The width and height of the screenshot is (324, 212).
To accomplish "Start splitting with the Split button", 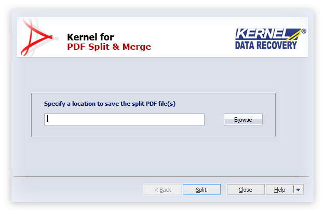I will pos(201,190).
